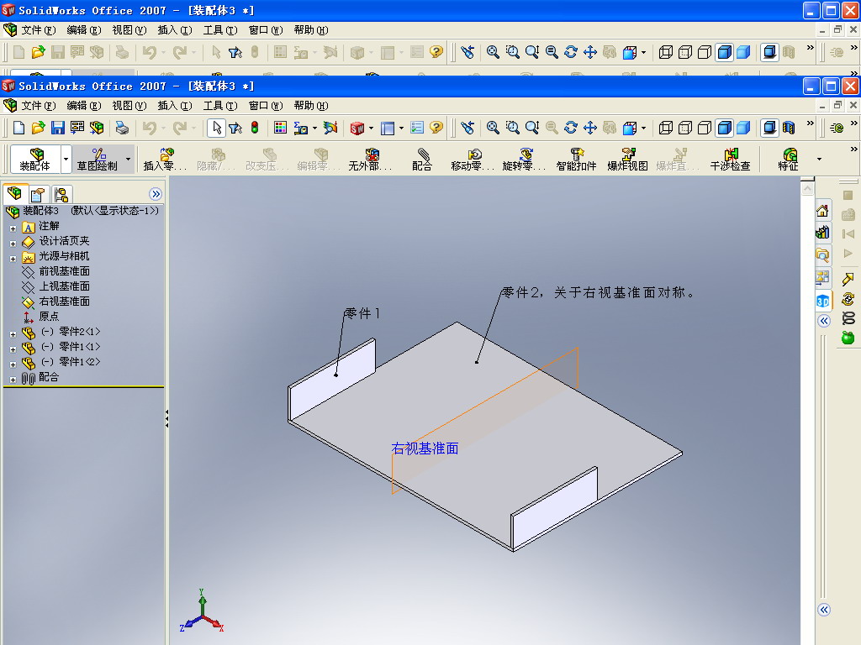Click the >> button on the feature tree panel
This screenshot has height=645, width=861.
point(156,194)
